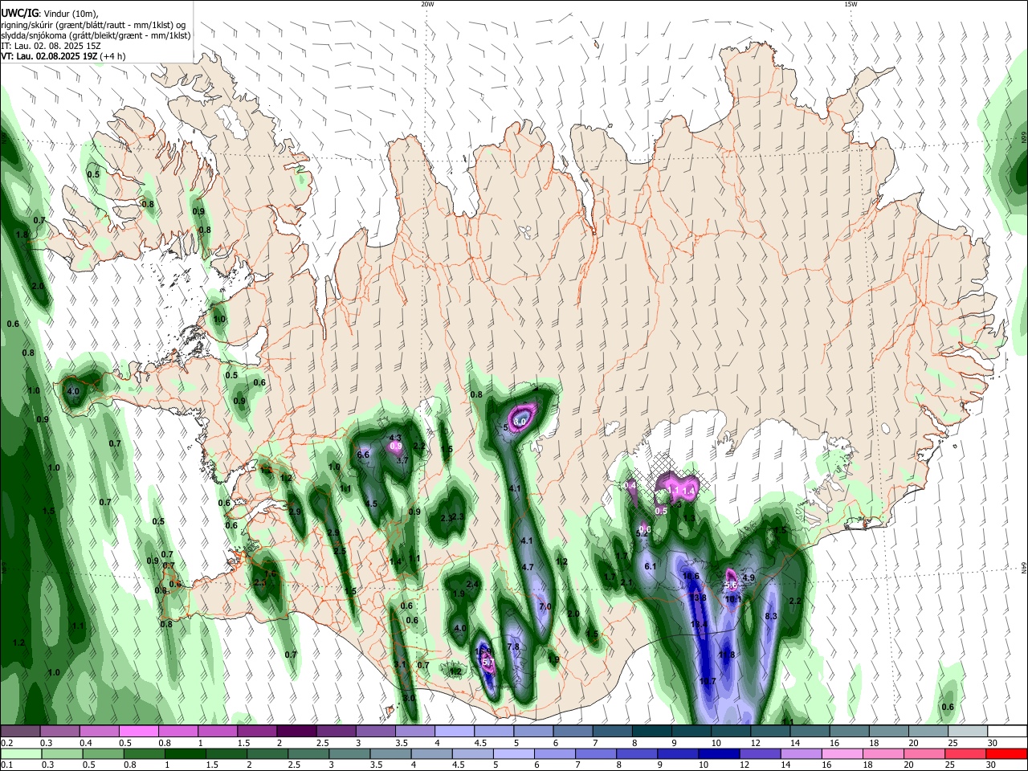
Task: Click the 18.7 precipitation value near the south coast
Action: [x=708, y=681]
